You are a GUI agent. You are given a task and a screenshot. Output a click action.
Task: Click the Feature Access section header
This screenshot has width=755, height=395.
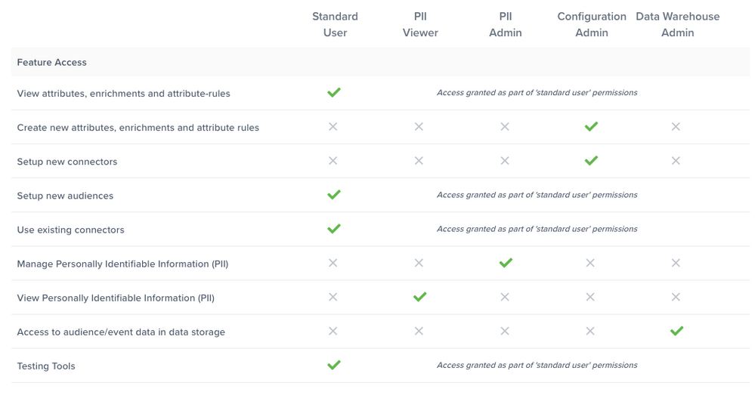tap(52, 62)
